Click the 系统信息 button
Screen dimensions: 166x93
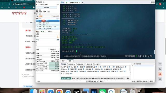pos(46,7)
